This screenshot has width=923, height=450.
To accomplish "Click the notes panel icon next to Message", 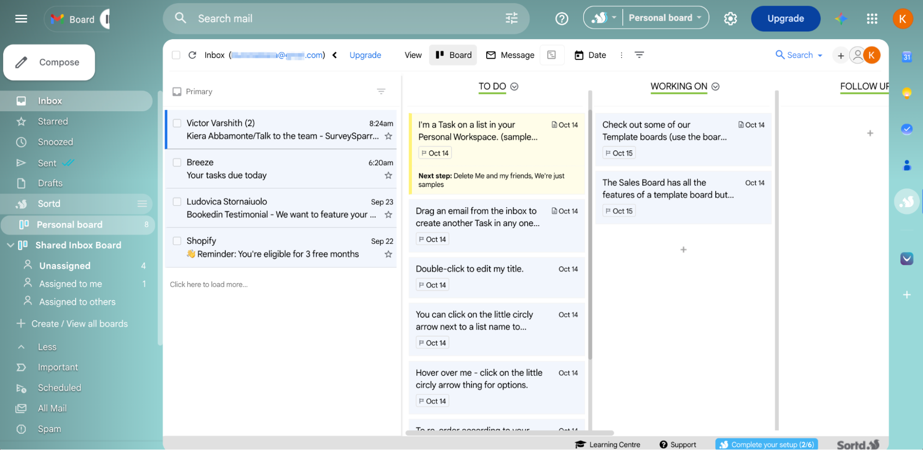I will click(552, 55).
